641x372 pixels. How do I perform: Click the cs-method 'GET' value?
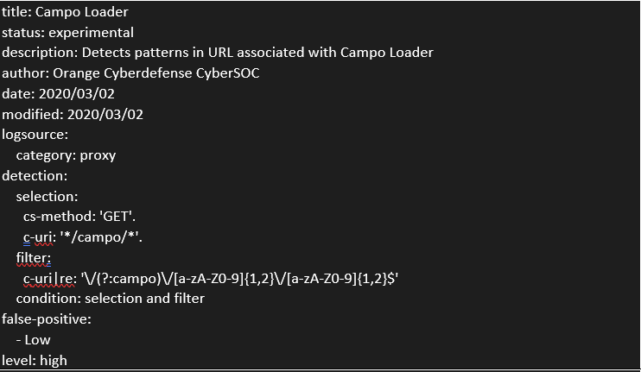tap(117, 217)
